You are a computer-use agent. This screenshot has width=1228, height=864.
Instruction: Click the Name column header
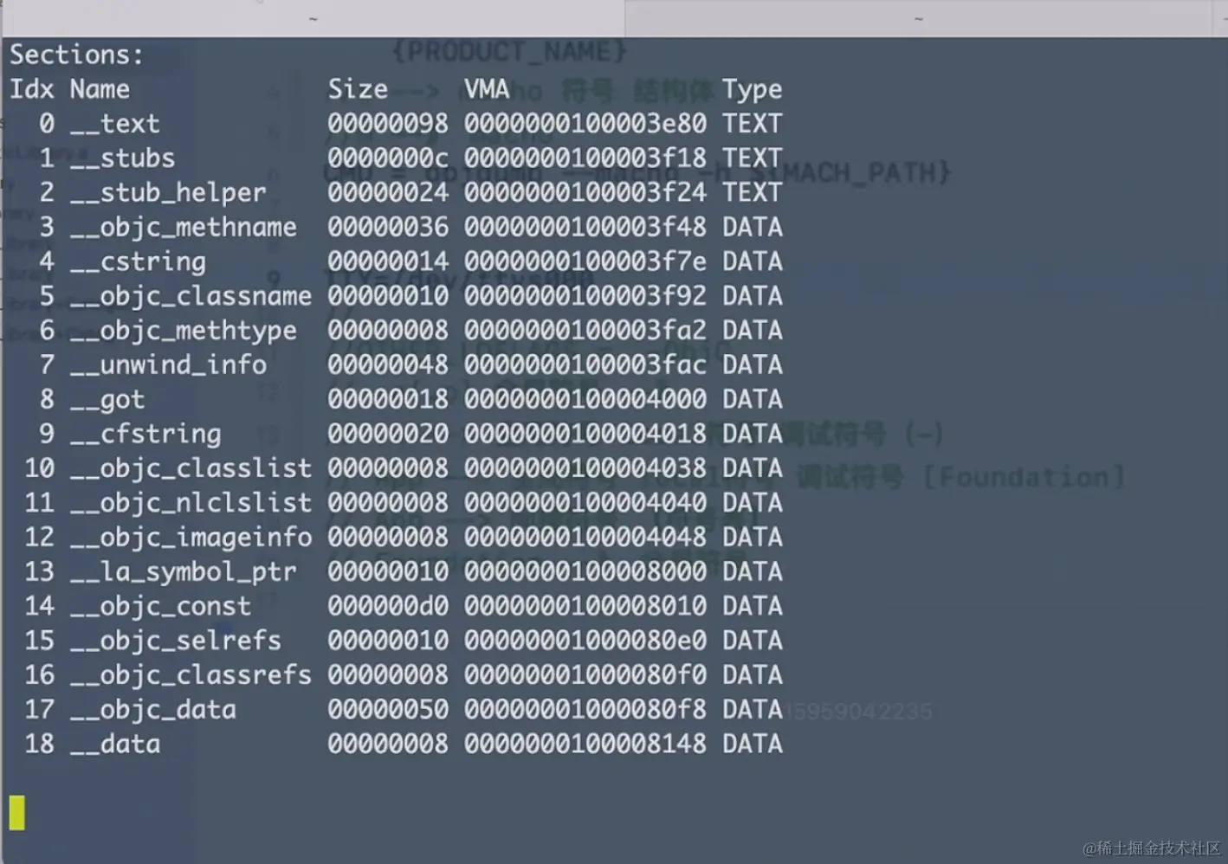100,89
